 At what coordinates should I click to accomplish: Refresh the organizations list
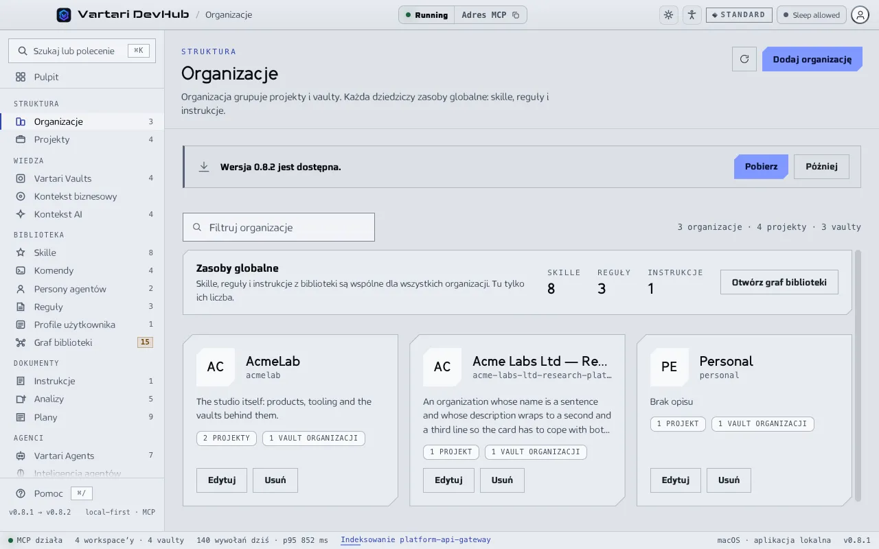coord(744,59)
